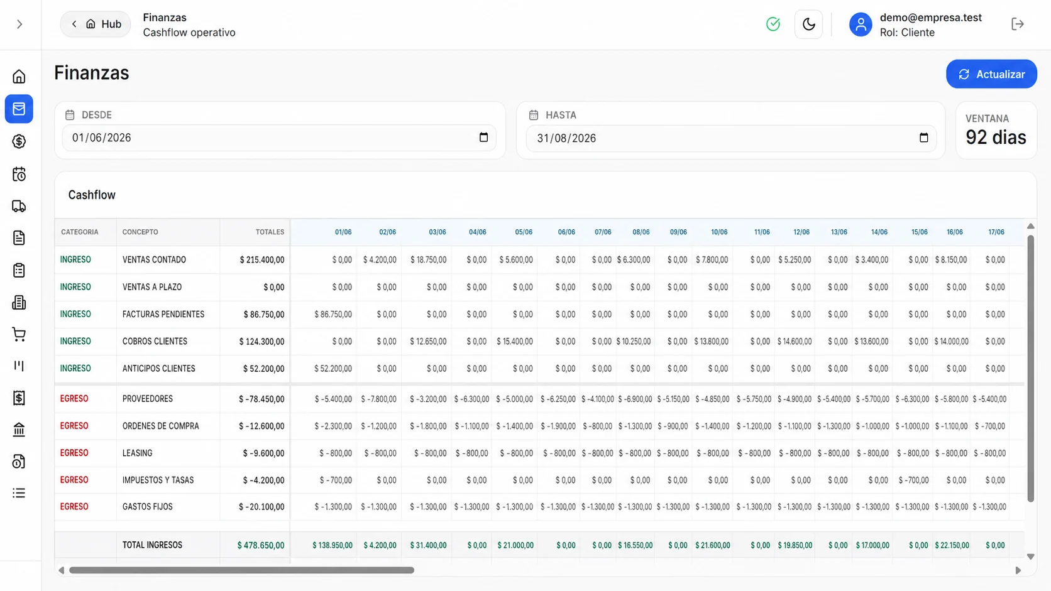This screenshot has width=1051, height=591.
Task: Select the PROVEEDORES row label
Action: tap(147, 399)
